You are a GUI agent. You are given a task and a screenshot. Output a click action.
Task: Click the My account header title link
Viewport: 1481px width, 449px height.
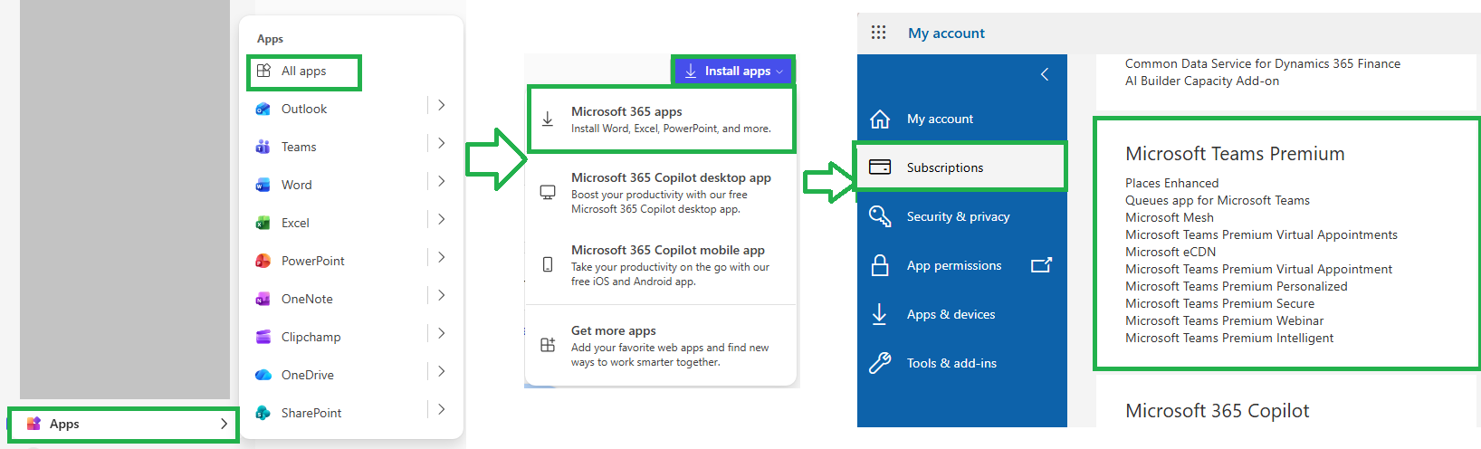[946, 33]
